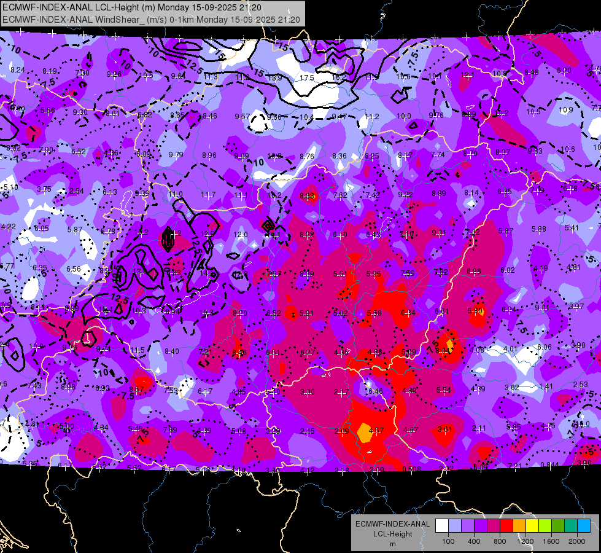Click the grid value 0.844
This screenshot has width=601, height=553.
coord(549,465)
